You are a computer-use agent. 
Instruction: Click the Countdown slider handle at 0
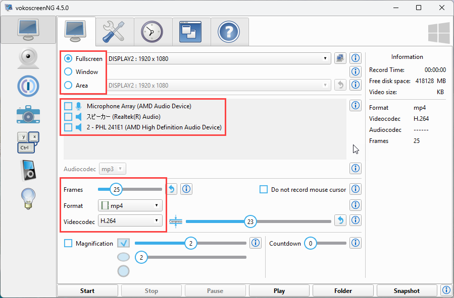pos(311,244)
